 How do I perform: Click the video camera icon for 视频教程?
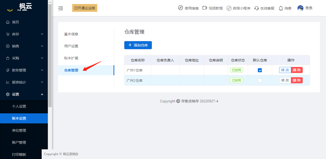[205, 8]
